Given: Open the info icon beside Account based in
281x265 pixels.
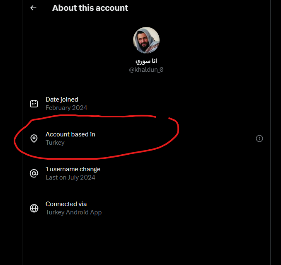Looking at the screenshot, I should tap(259, 139).
